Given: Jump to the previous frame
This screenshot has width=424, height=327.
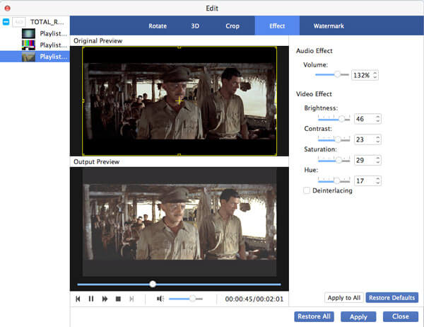Looking at the screenshot, I should coord(78,299).
